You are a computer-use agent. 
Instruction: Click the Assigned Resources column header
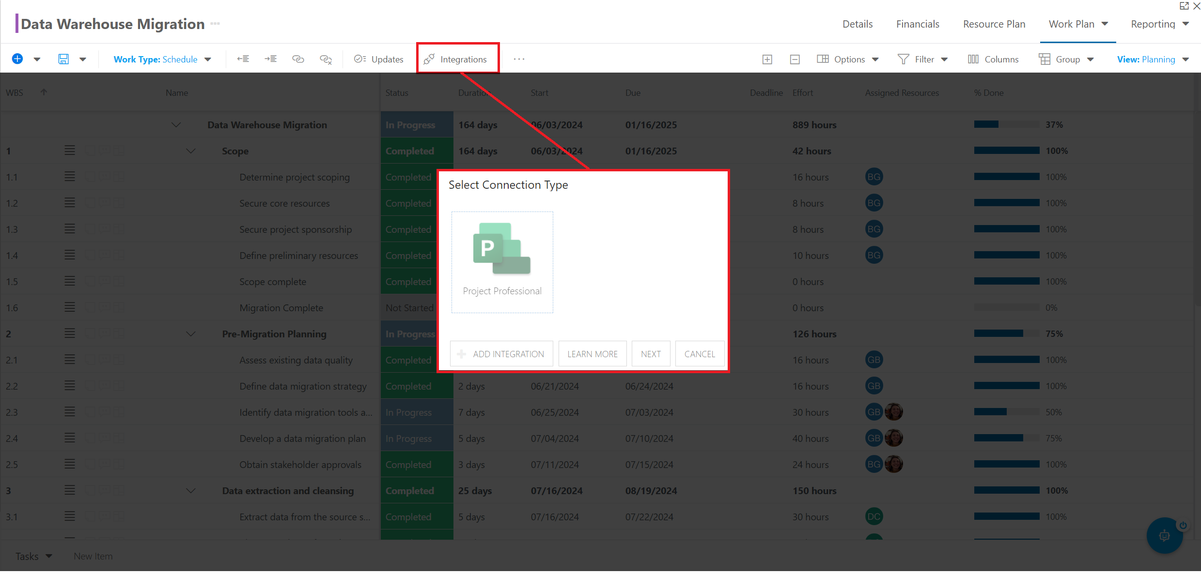(x=902, y=92)
